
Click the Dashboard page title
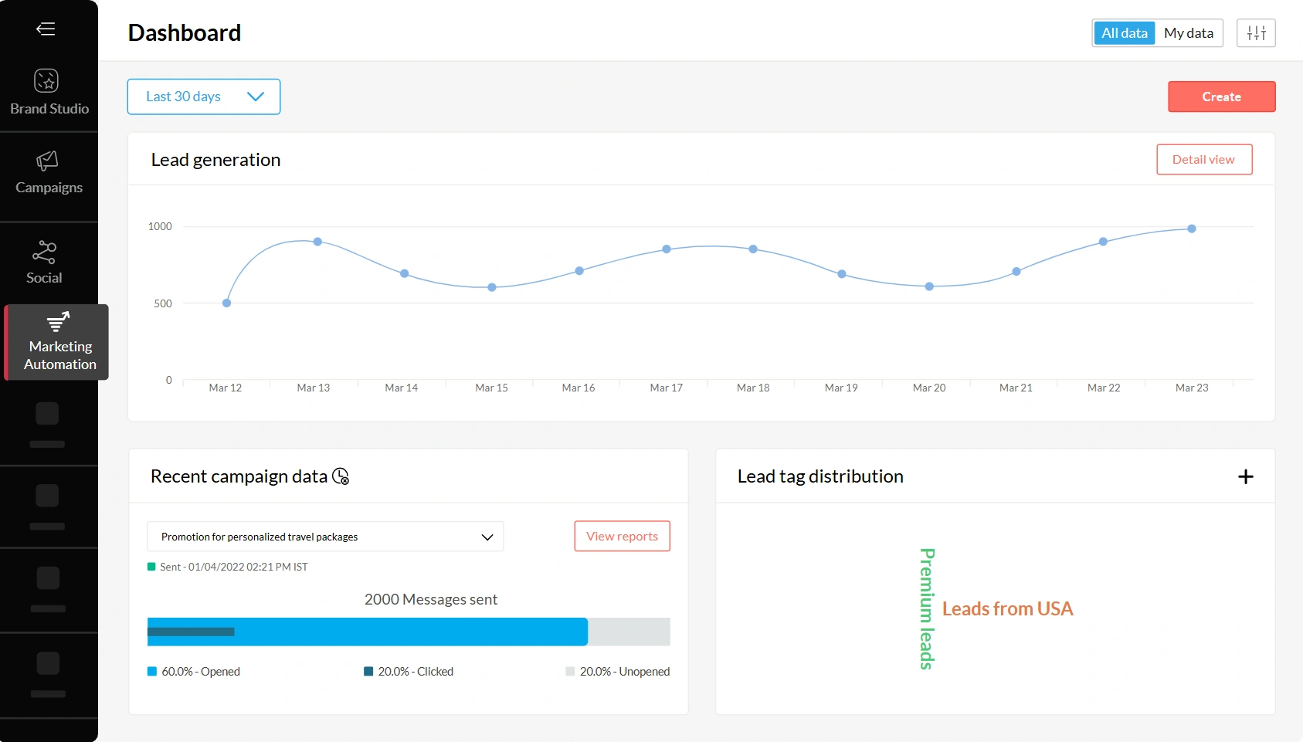185,33
